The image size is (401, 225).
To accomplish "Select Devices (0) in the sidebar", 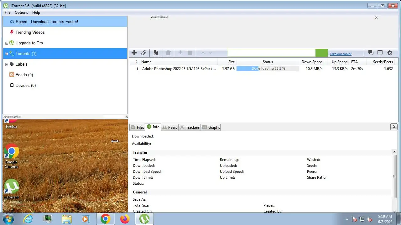I will tap(65, 85).
